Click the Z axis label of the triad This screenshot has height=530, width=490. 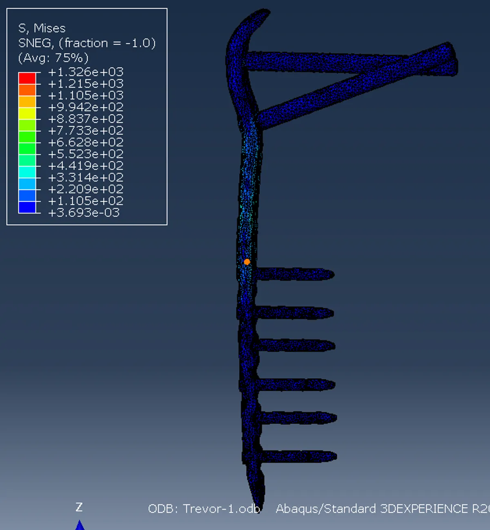coord(79,507)
